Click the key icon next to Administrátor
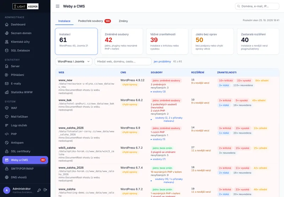This screenshot has width=284, height=197. tap(39, 190)
